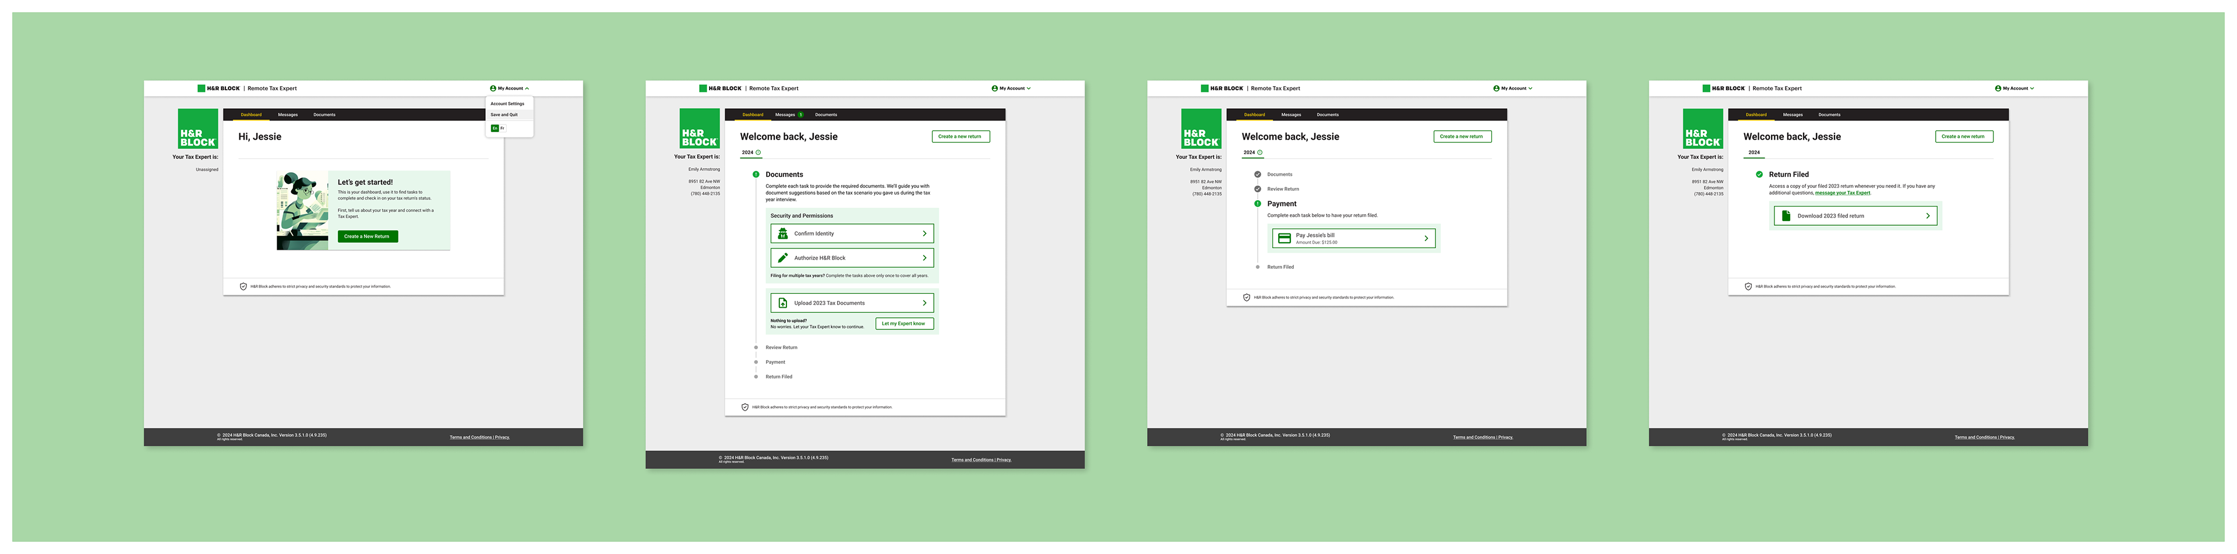Screen dimensions: 2237x554
Task: Click the Amount Due: $125.00 text
Action: (1317, 243)
